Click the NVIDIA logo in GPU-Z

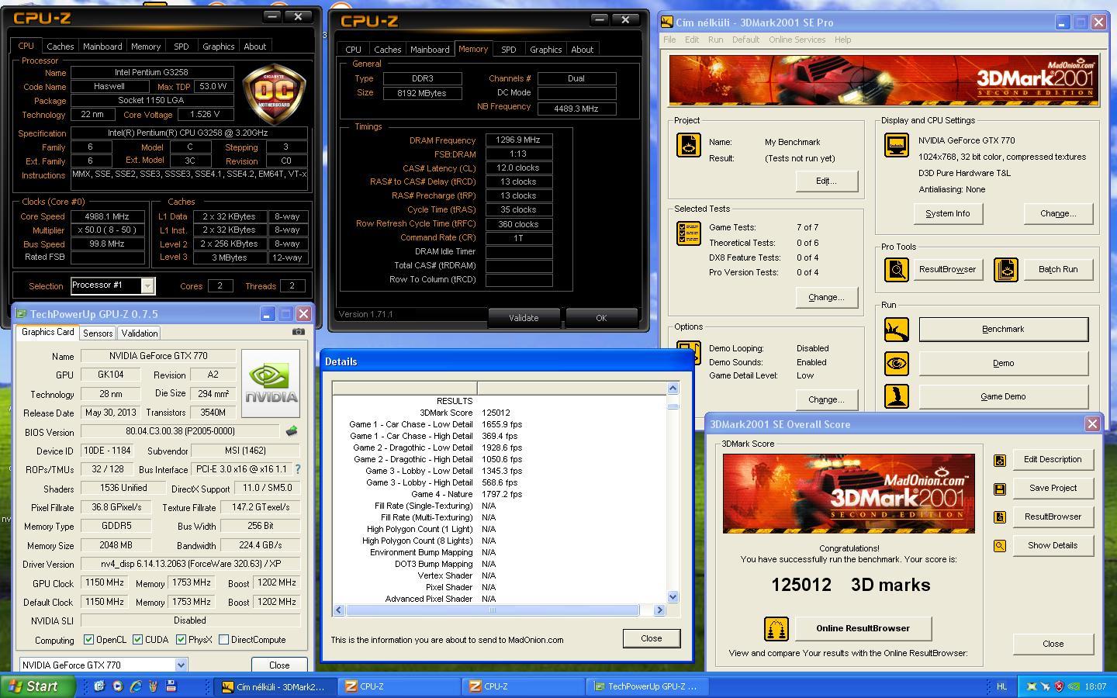click(271, 383)
